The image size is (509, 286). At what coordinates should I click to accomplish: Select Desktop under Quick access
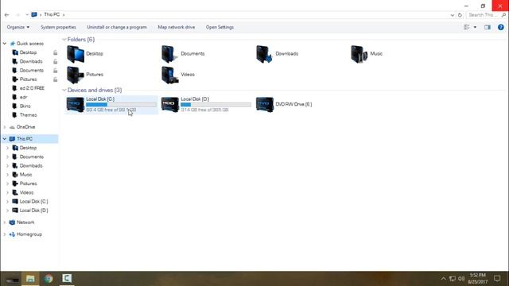29,52
